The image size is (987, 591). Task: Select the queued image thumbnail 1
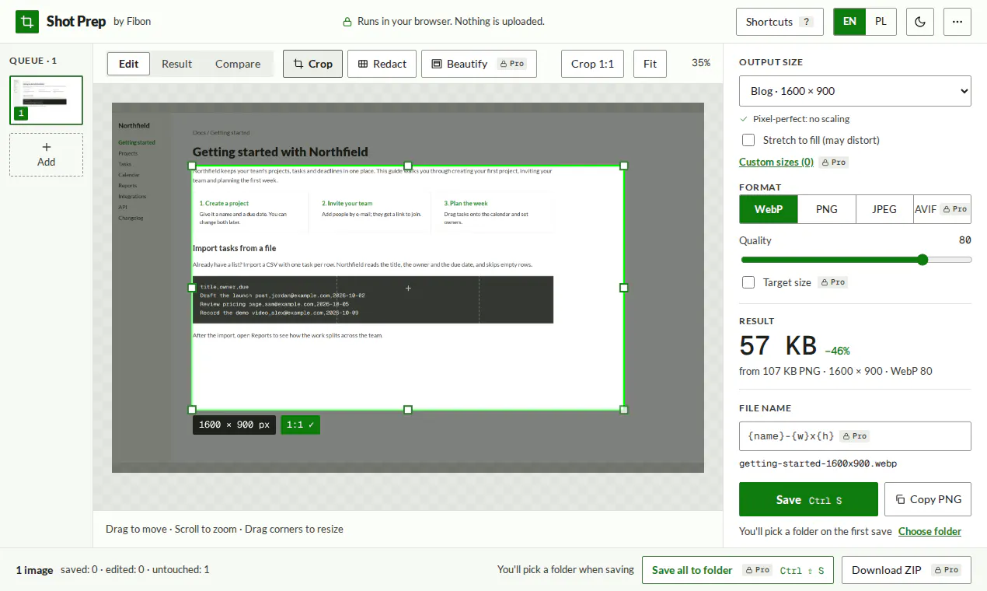(x=46, y=100)
